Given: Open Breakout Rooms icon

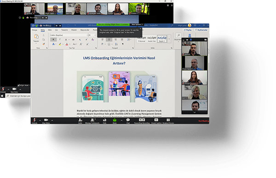Looking at the screenshot, I should pos(168,120).
